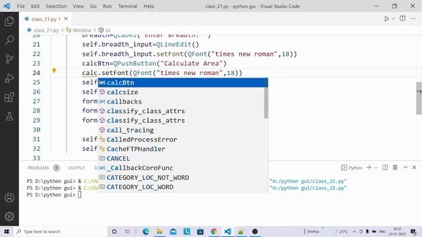Click class_21.py in the breadcrumb
The image size is (422, 237).
point(46,30)
